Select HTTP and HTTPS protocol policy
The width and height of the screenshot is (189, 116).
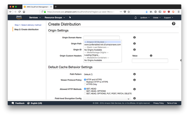(x=85, y=80)
